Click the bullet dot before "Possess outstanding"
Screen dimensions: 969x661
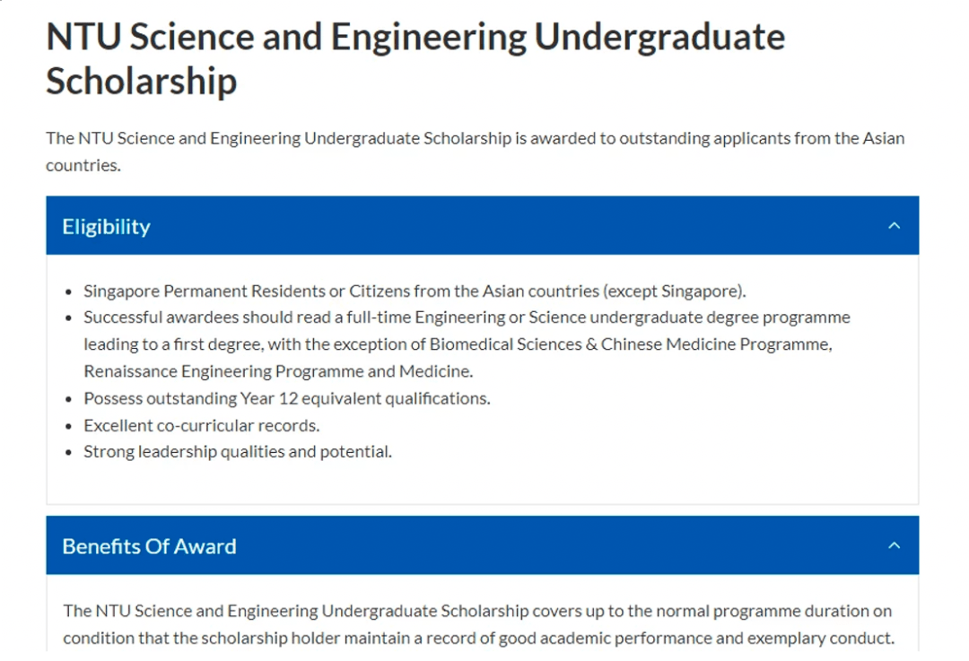point(70,399)
